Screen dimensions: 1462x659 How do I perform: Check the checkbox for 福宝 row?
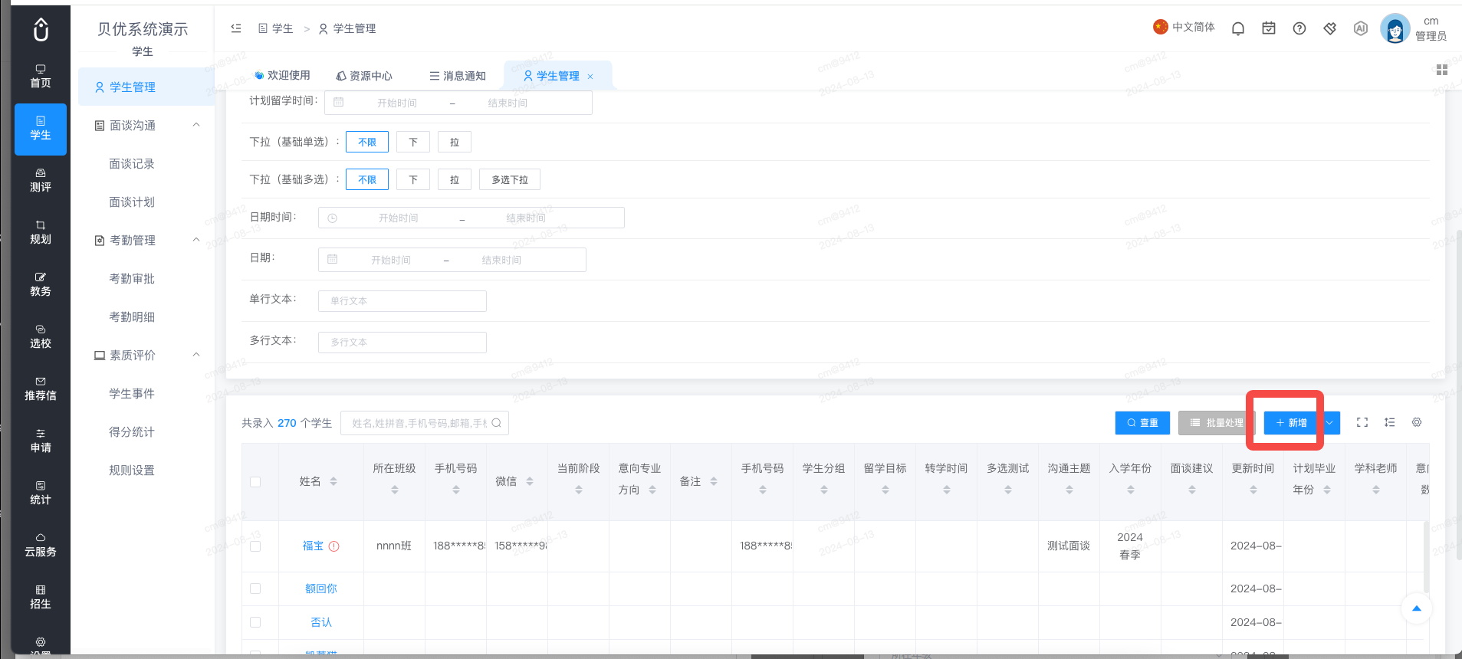pos(255,546)
